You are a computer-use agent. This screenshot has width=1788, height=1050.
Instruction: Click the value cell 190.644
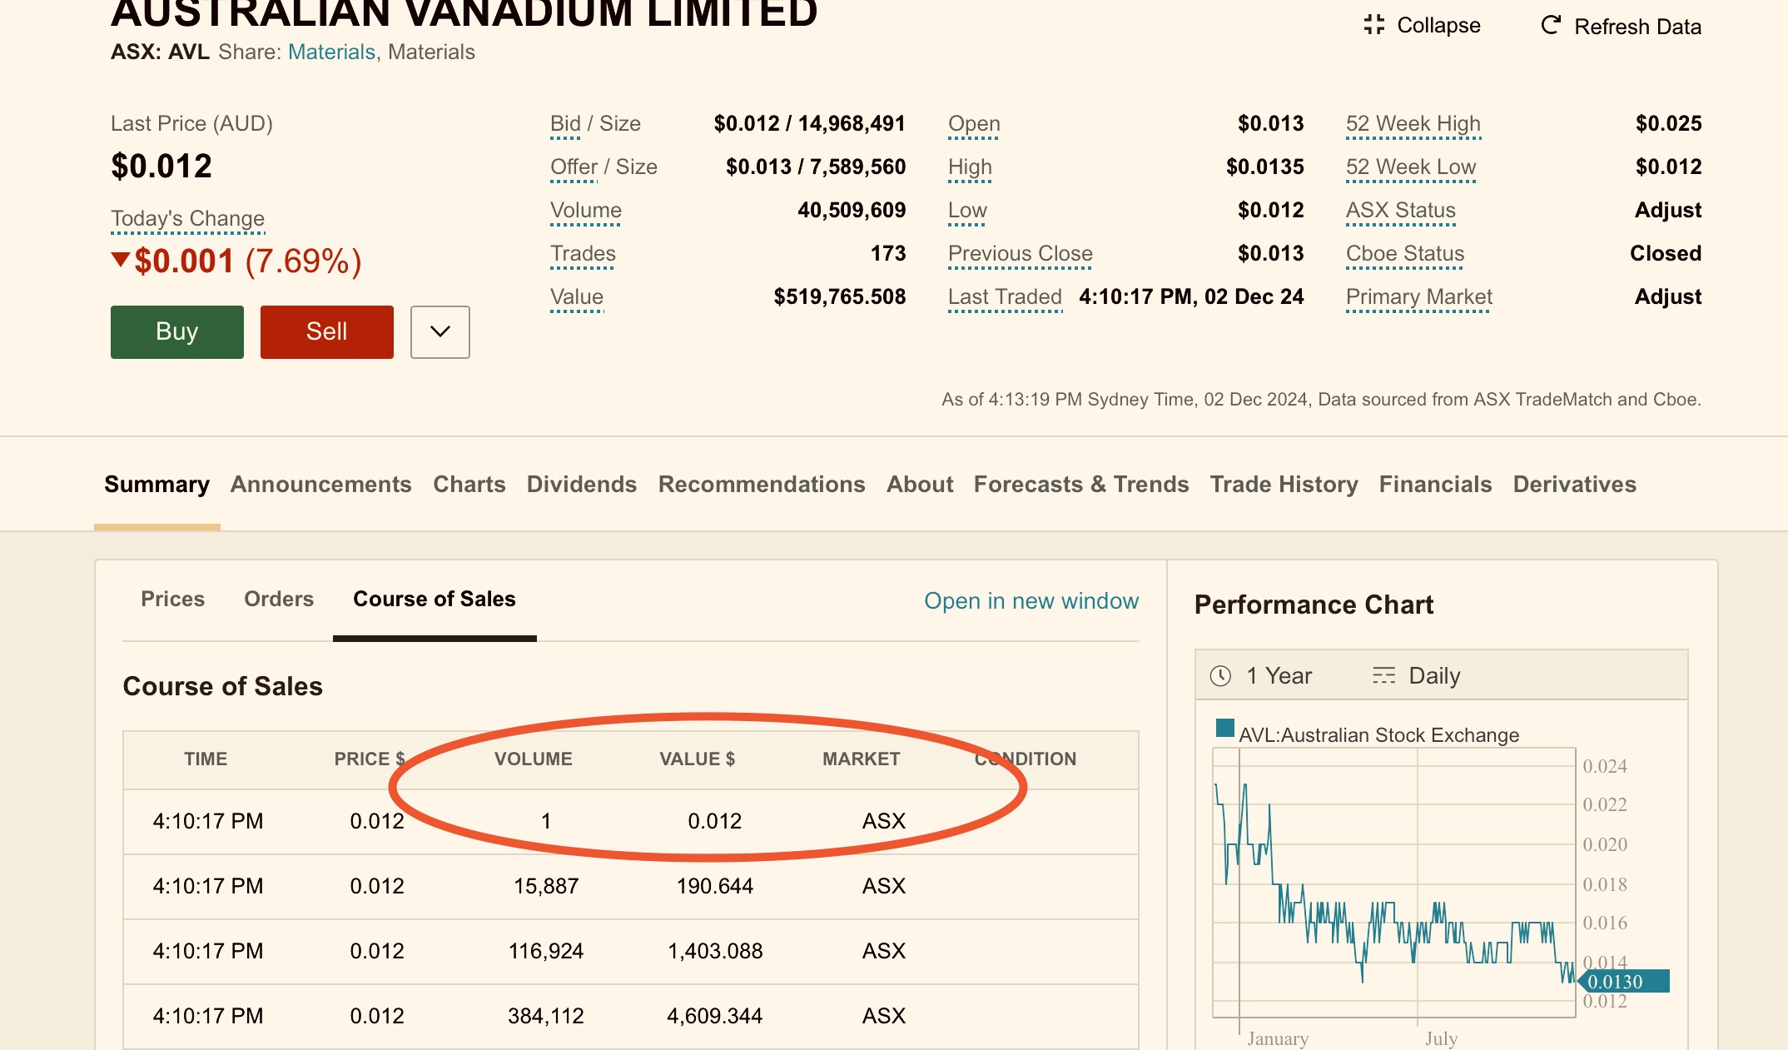[x=715, y=886]
